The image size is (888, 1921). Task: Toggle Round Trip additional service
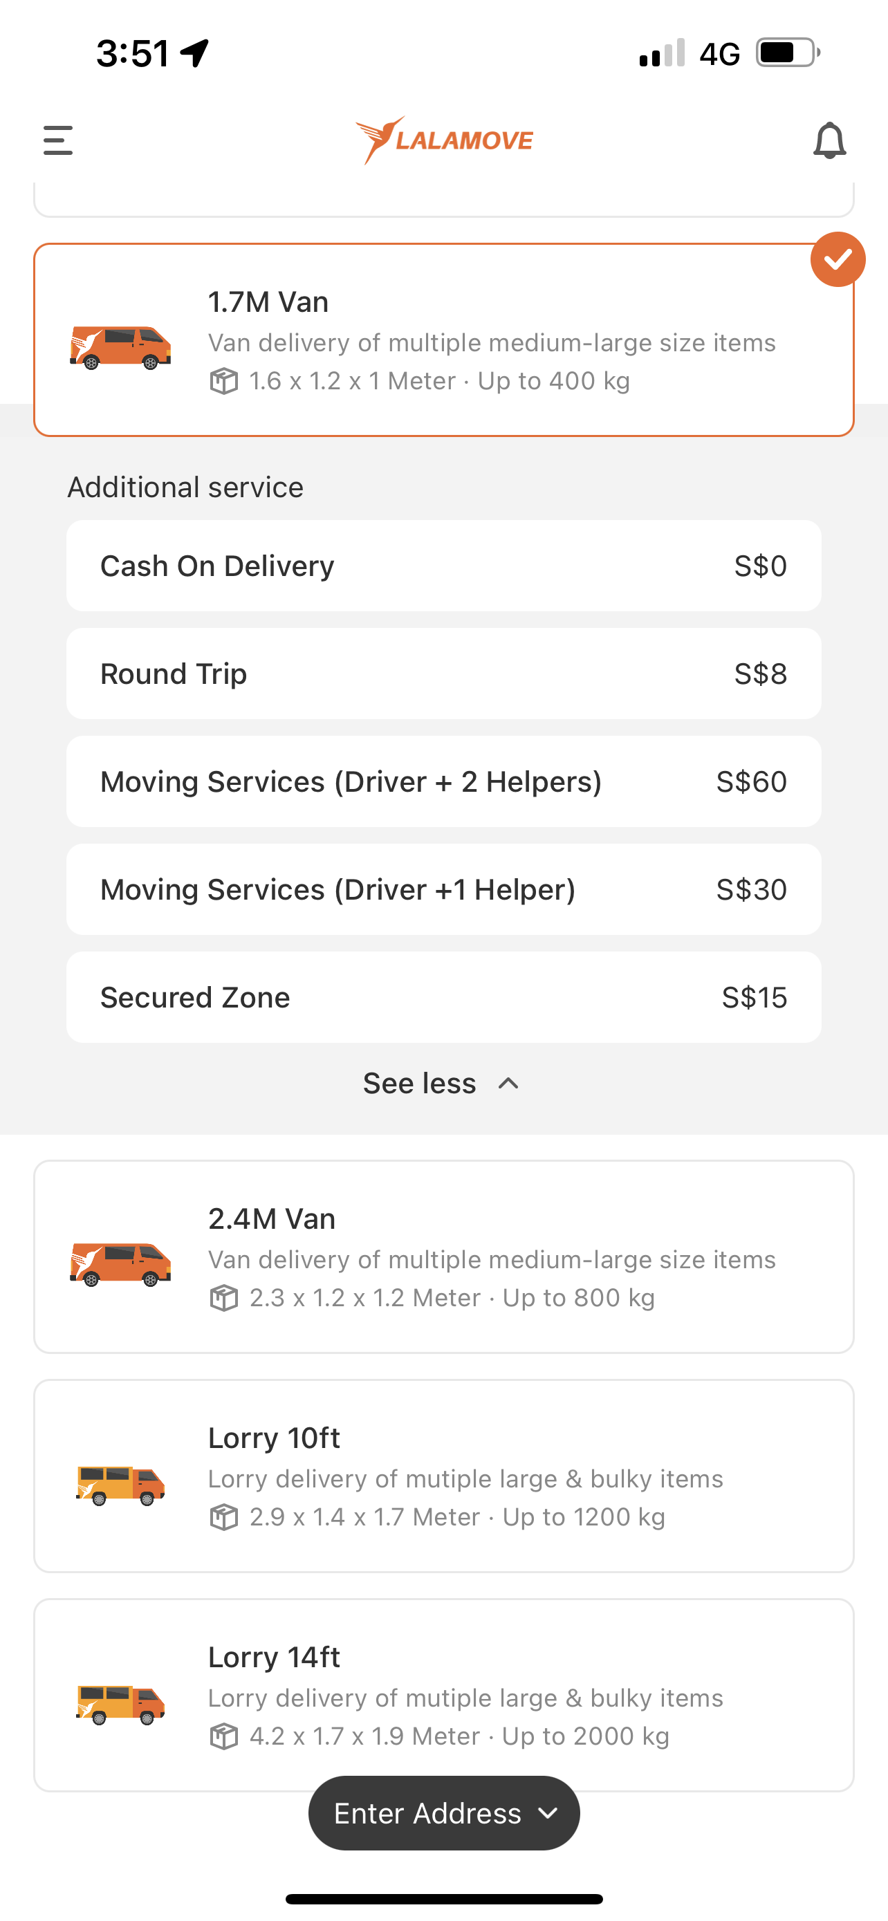coord(443,674)
